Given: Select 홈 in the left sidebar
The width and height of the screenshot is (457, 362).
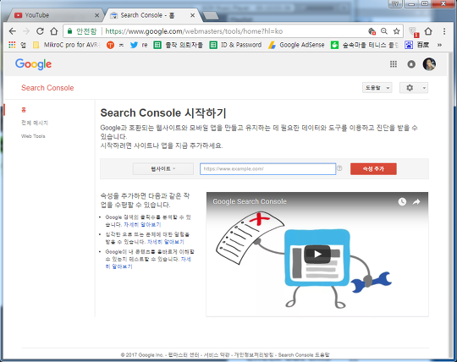Looking at the screenshot, I should pos(24,110).
